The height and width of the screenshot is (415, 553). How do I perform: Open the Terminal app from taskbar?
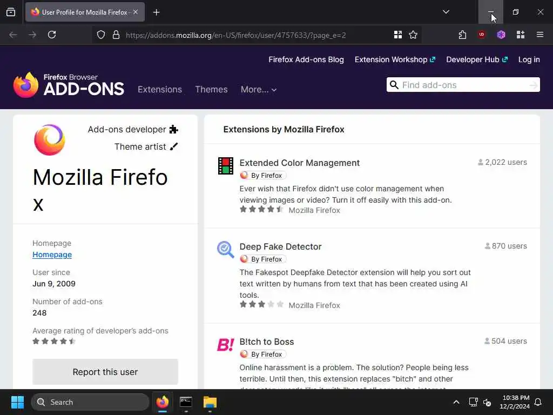click(x=186, y=402)
